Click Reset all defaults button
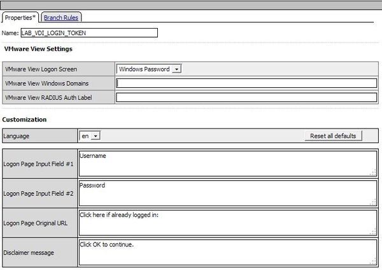Image resolution: width=382 pixels, height=273 pixels. (333, 136)
